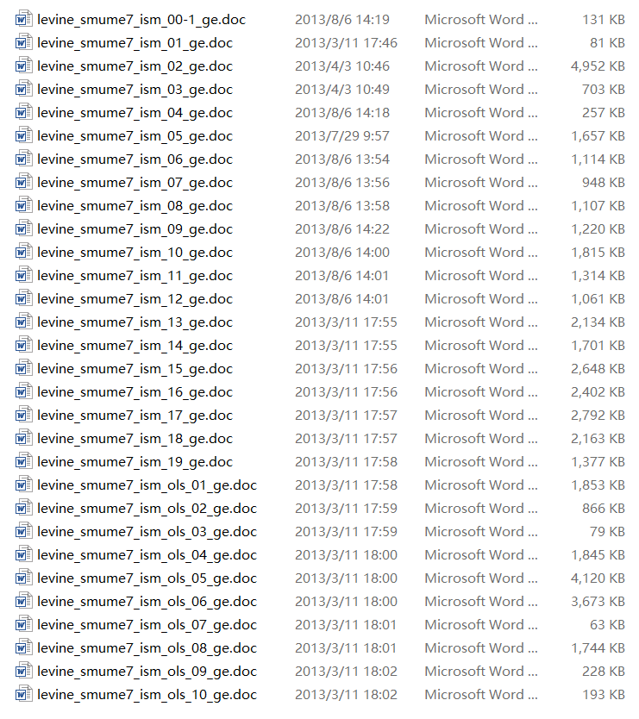This screenshot has height=719, width=639.
Task: Click Word icon of levine_smume7_ism_08_ge.doc
Action: 24,205
